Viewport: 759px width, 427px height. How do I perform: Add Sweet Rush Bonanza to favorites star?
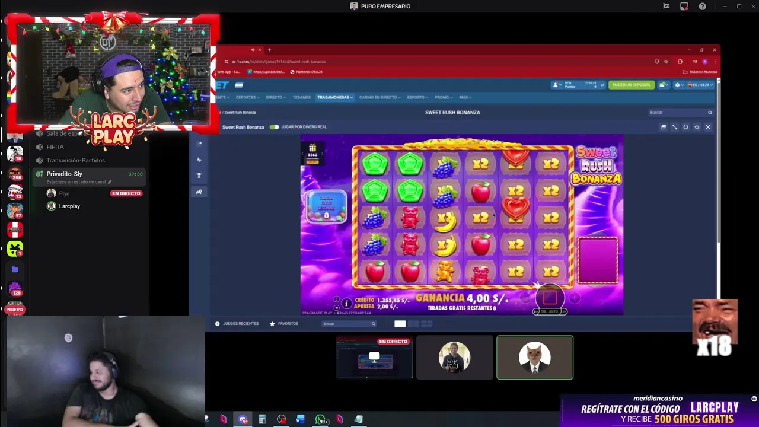tap(697, 127)
